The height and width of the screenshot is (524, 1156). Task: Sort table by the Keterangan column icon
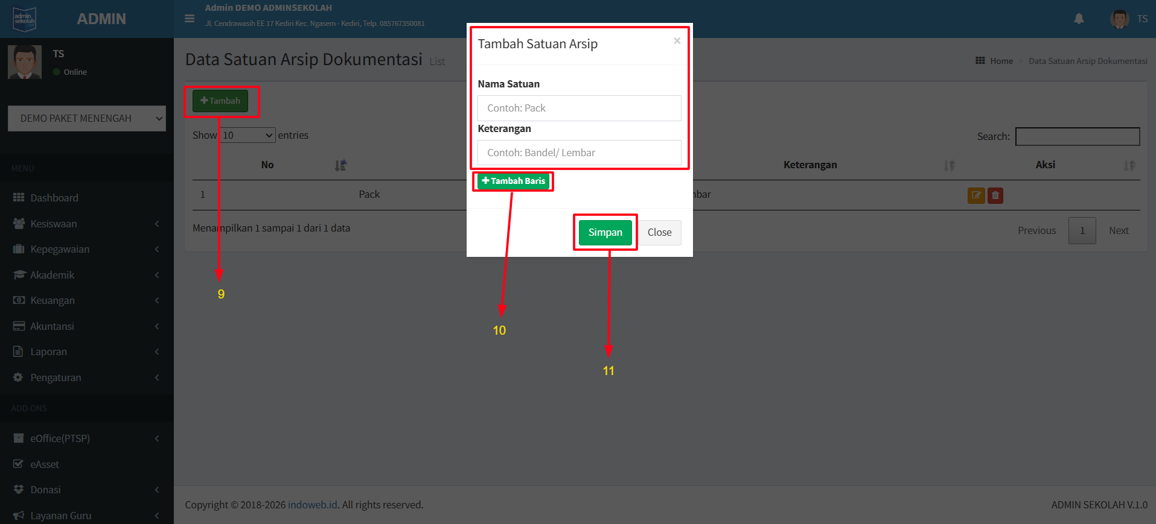coord(949,165)
